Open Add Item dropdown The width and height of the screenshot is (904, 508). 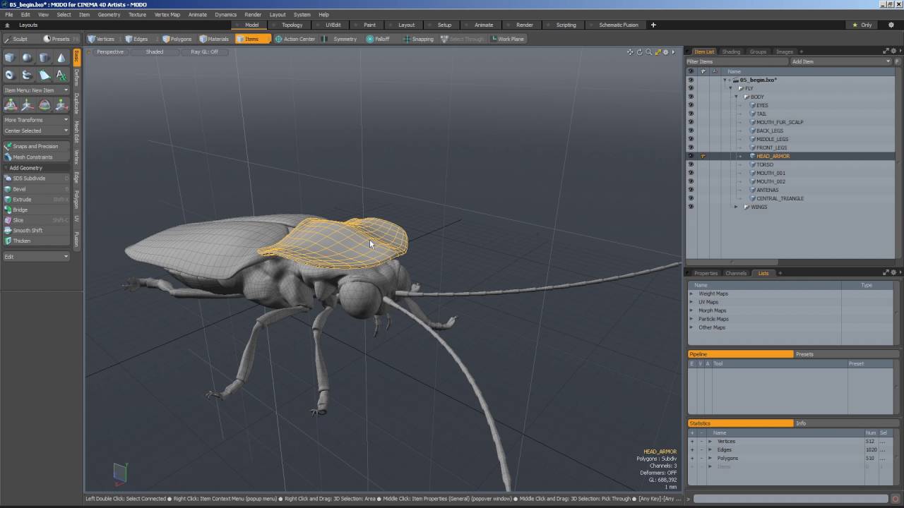[841, 61]
